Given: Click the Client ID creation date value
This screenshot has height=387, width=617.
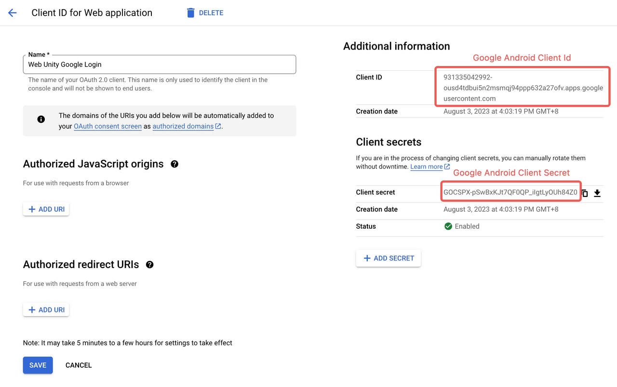Looking at the screenshot, I should [x=501, y=111].
